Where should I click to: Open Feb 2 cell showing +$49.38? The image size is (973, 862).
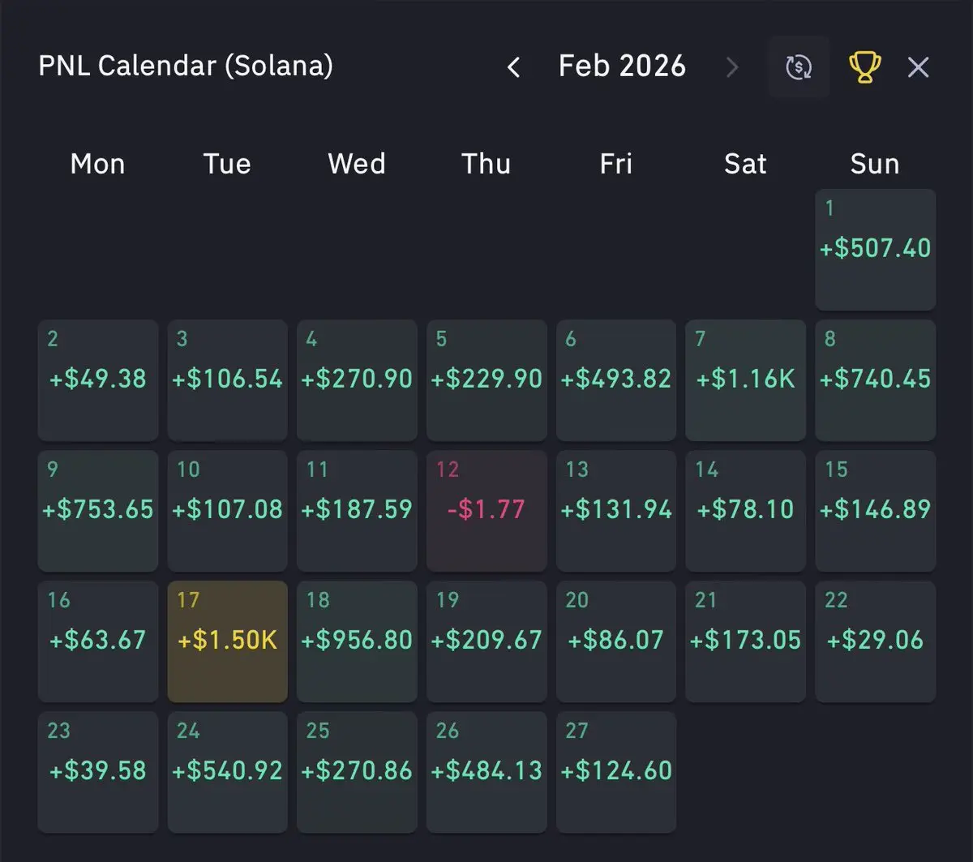[x=97, y=380]
